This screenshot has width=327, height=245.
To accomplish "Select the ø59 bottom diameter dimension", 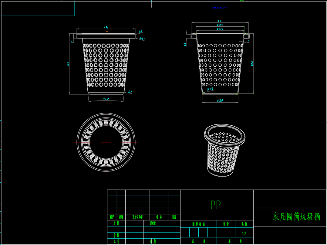I will tap(220, 101).
